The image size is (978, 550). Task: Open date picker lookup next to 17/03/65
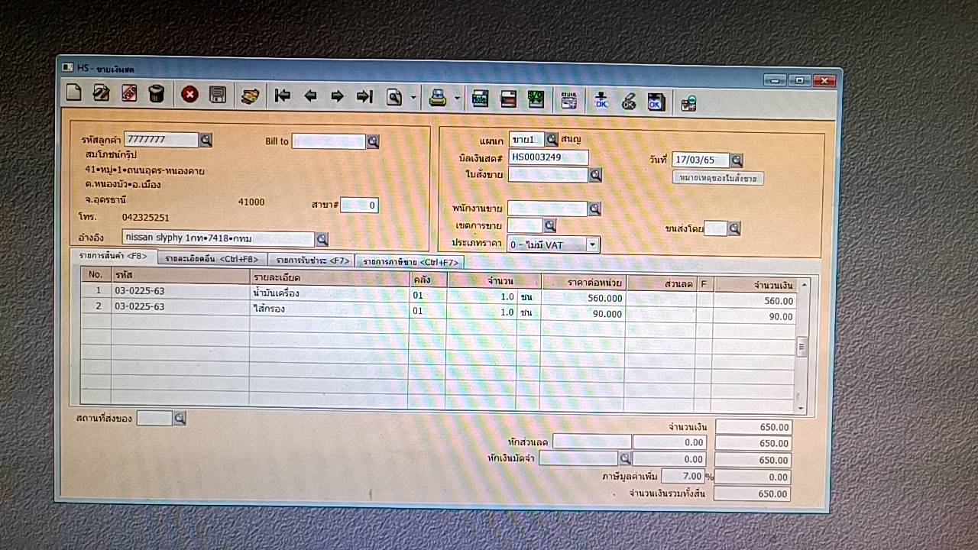[x=737, y=160]
